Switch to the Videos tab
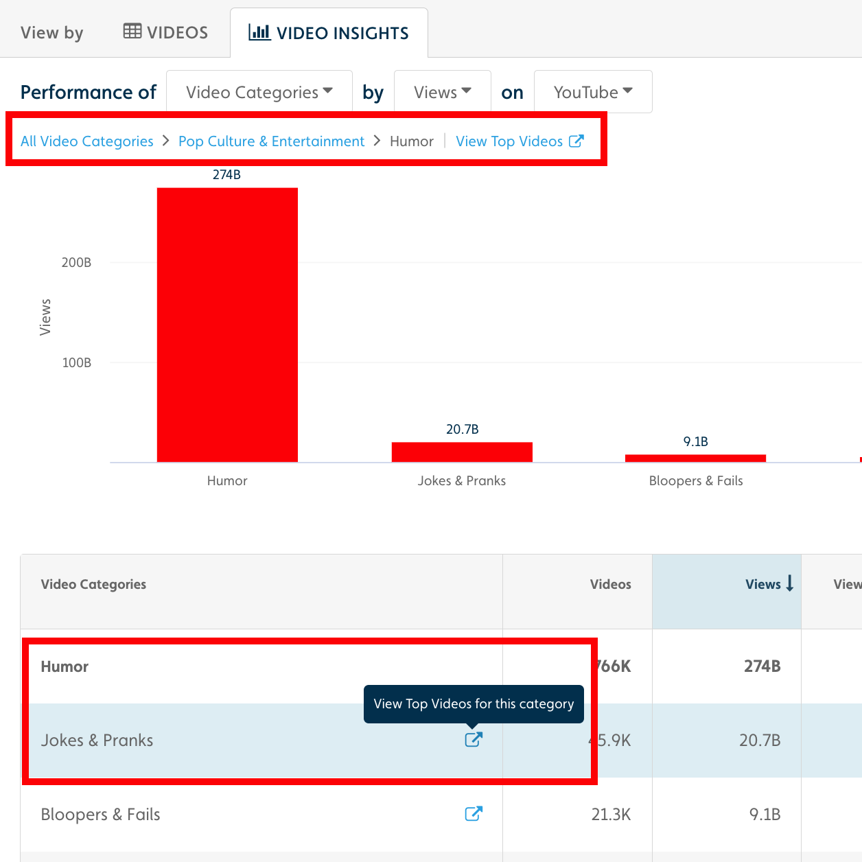 coord(166,32)
